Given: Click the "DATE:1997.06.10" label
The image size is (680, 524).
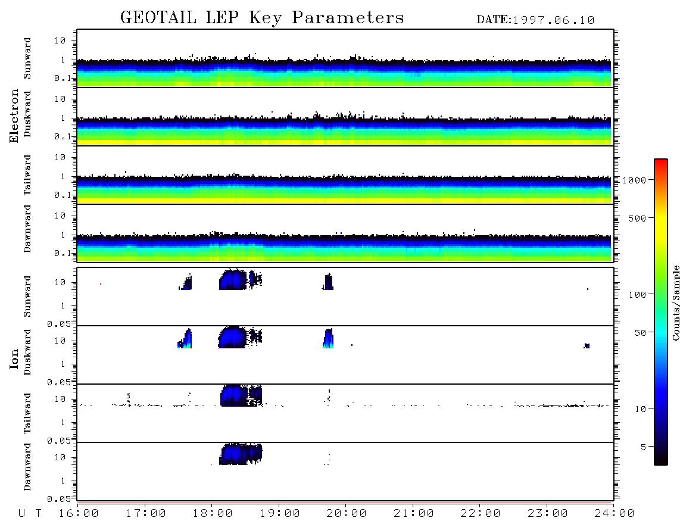Looking at the screenshot, I should pyautogui.click(x=535, y=20).
